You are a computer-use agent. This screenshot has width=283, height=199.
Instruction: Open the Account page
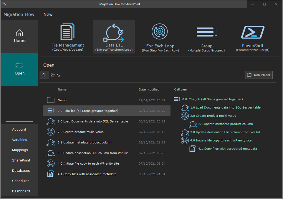(19, 129)
